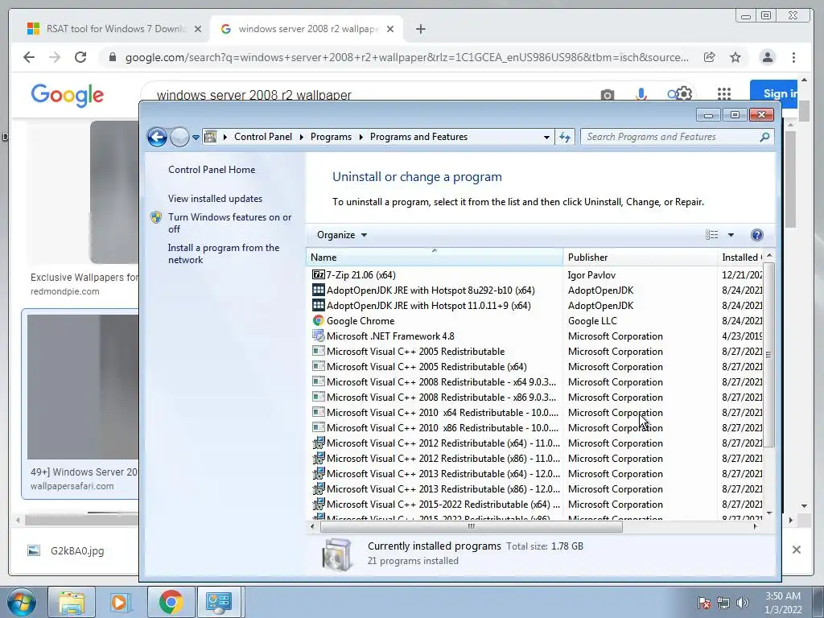
Task: Click Install a program from the network
Action: pyautogui.click(x=224, y=253)
